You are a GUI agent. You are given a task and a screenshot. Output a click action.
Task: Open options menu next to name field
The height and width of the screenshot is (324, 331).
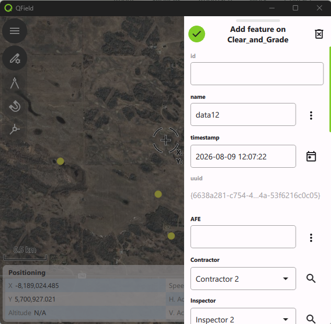311,115
